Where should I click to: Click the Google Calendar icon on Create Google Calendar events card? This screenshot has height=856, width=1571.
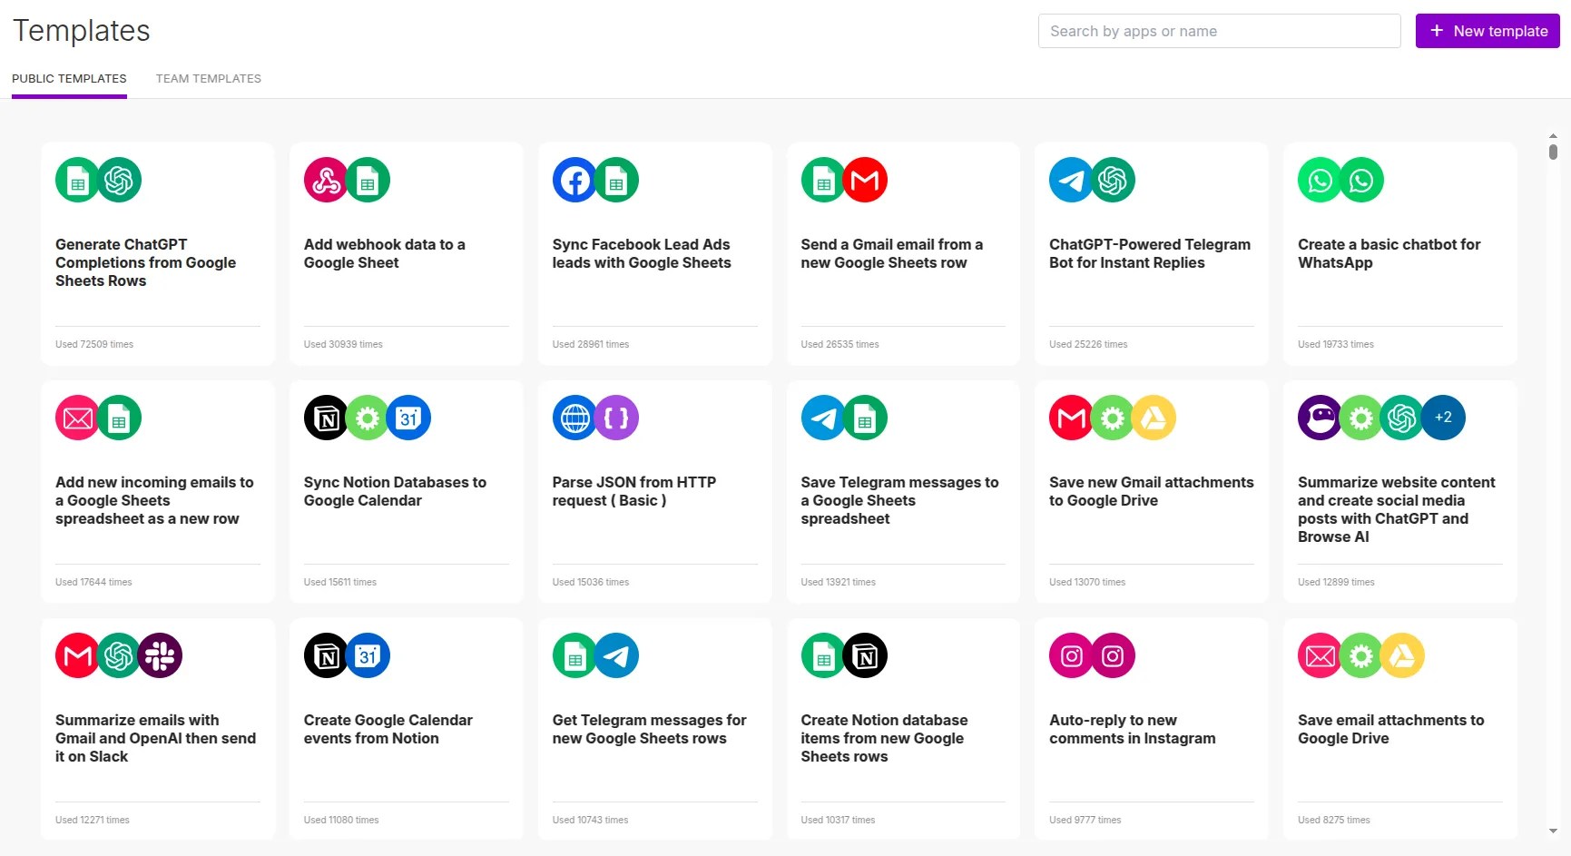click(x=368, y=655)
